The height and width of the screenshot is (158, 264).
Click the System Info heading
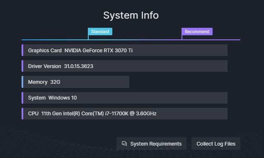tap(131, 15)
